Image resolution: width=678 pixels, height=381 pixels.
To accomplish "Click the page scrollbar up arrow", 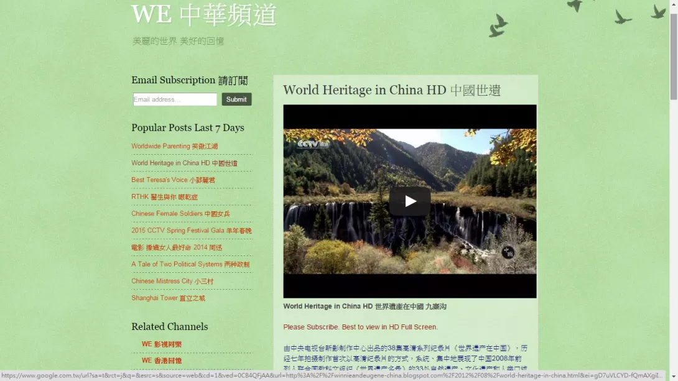I will 674,4.
